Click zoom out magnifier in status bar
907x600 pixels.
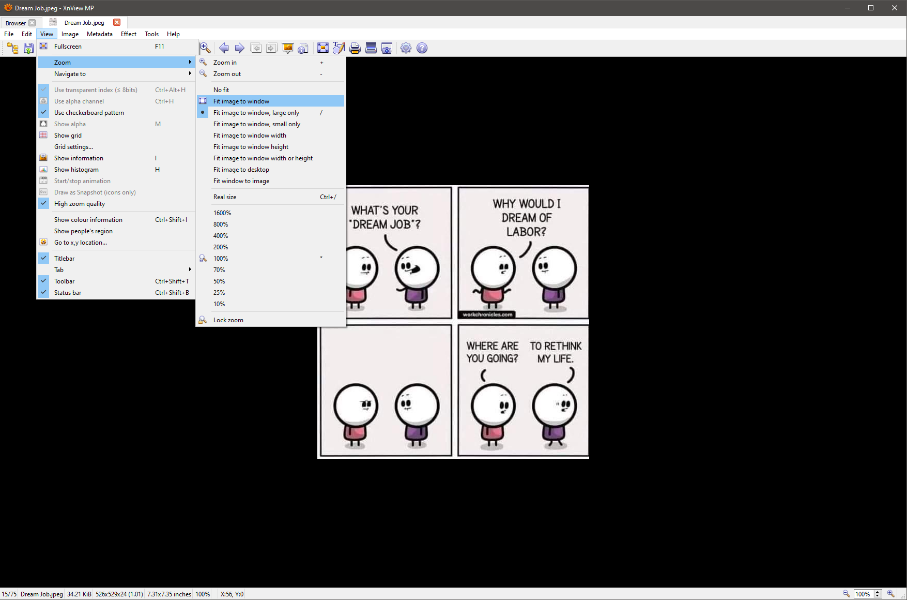click(846, 594)
